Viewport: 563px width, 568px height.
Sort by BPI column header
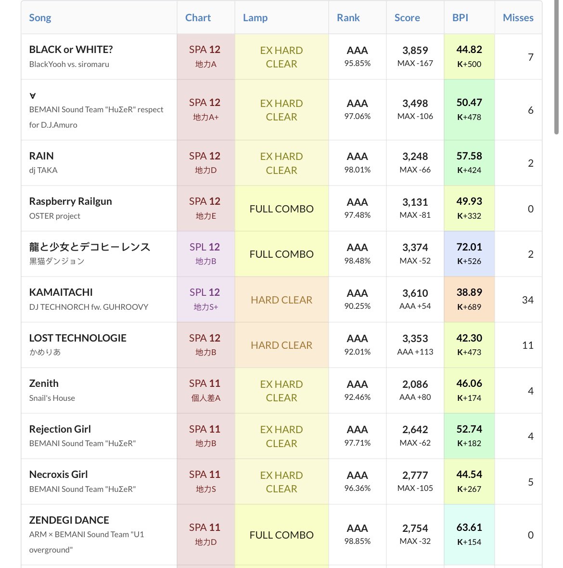tap(460, 18)
